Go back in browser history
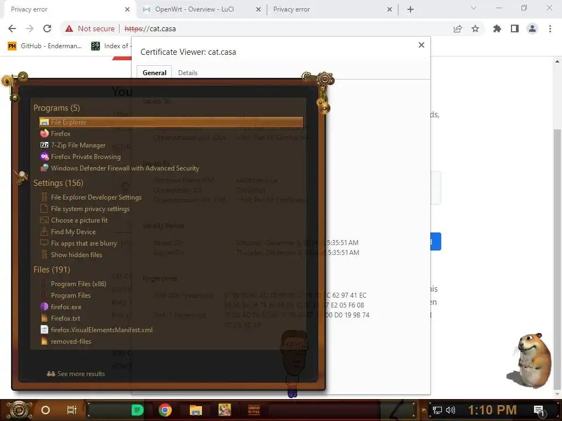The width and height of the screenshot is (562, 421). click(12, 29)
